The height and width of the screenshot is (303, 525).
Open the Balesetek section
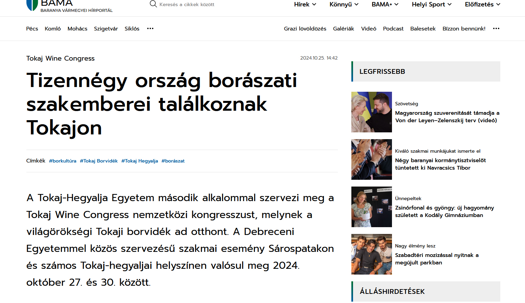[x=423, y=29]
